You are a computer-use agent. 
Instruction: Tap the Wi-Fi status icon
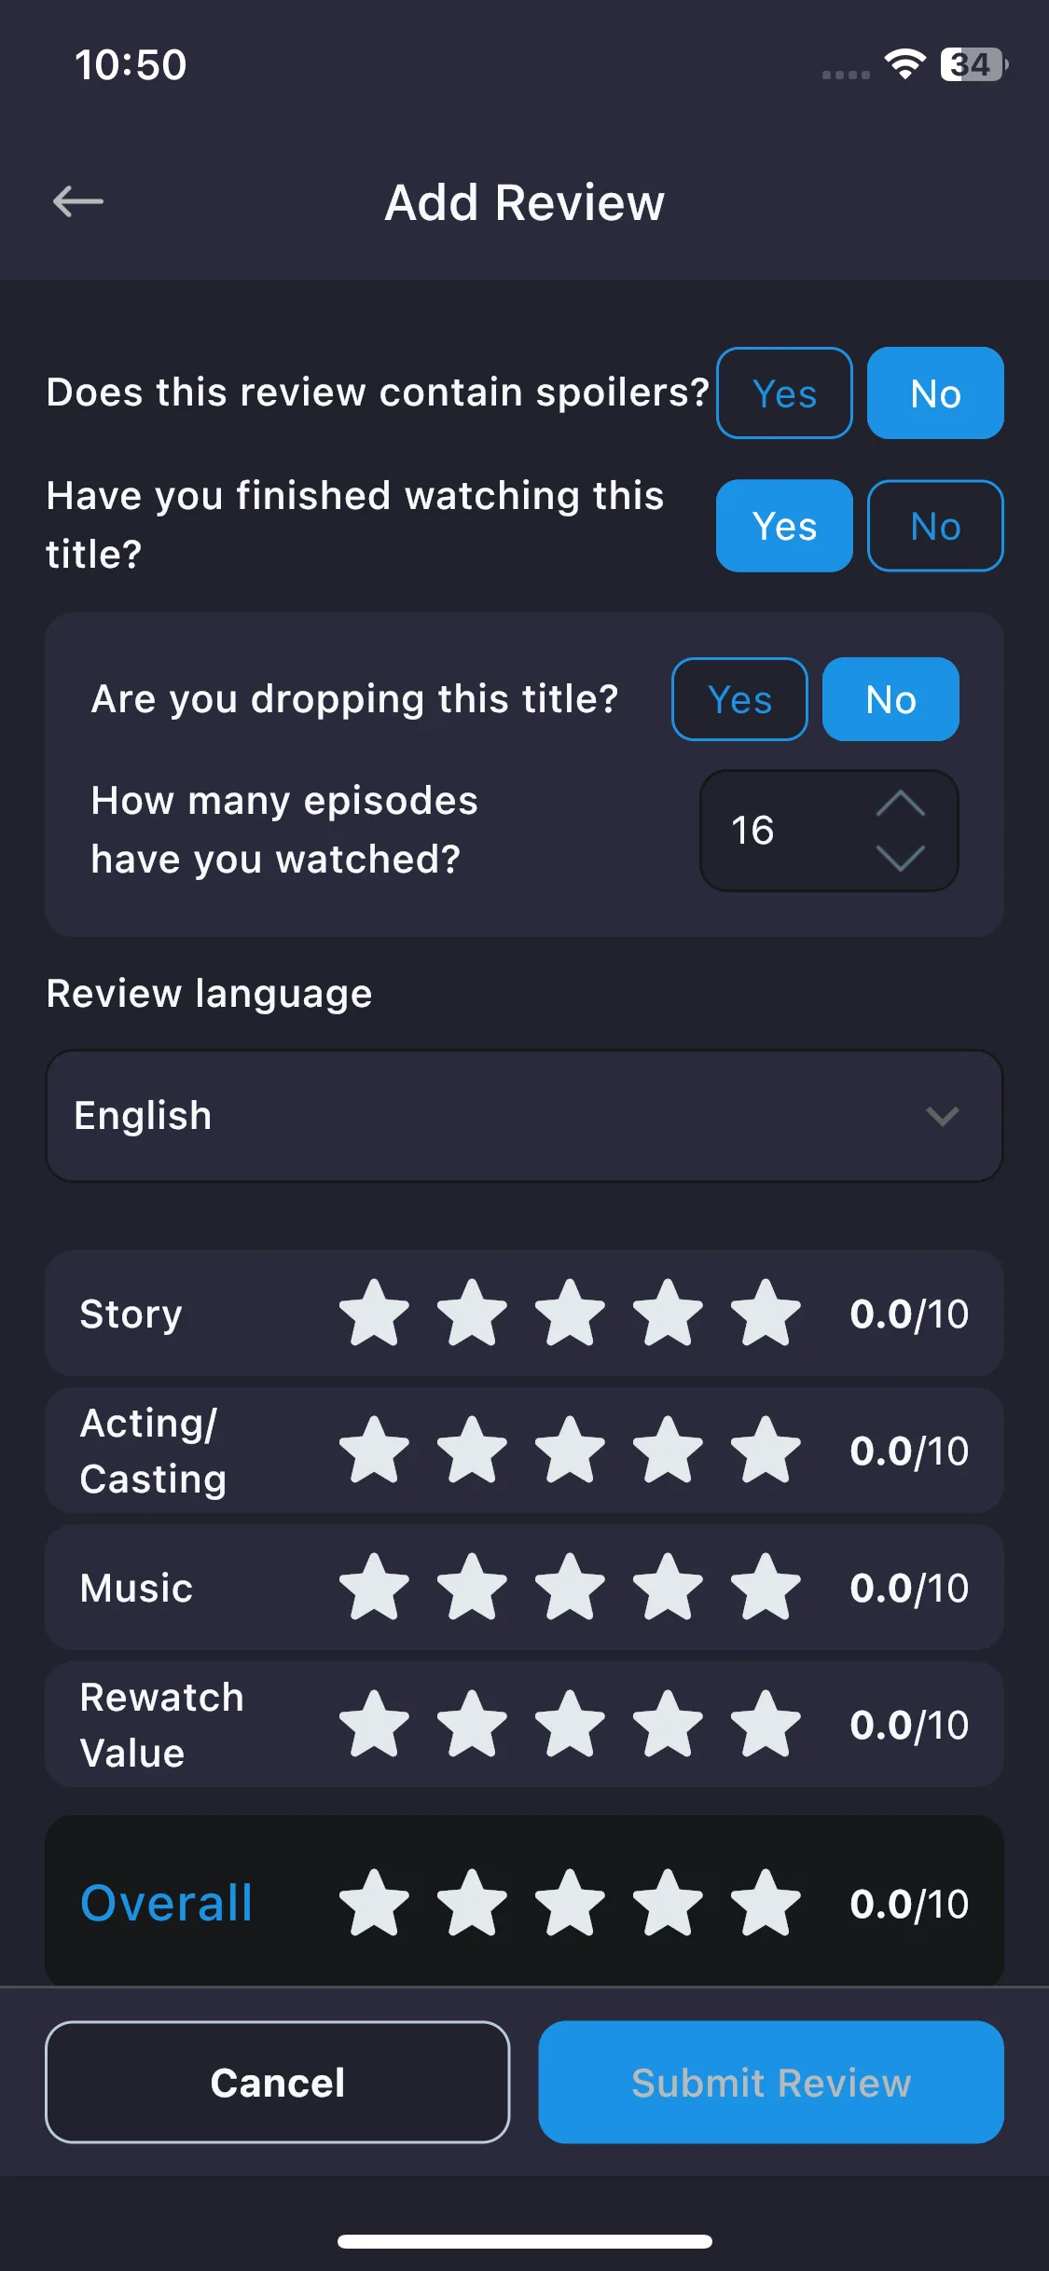904,64
